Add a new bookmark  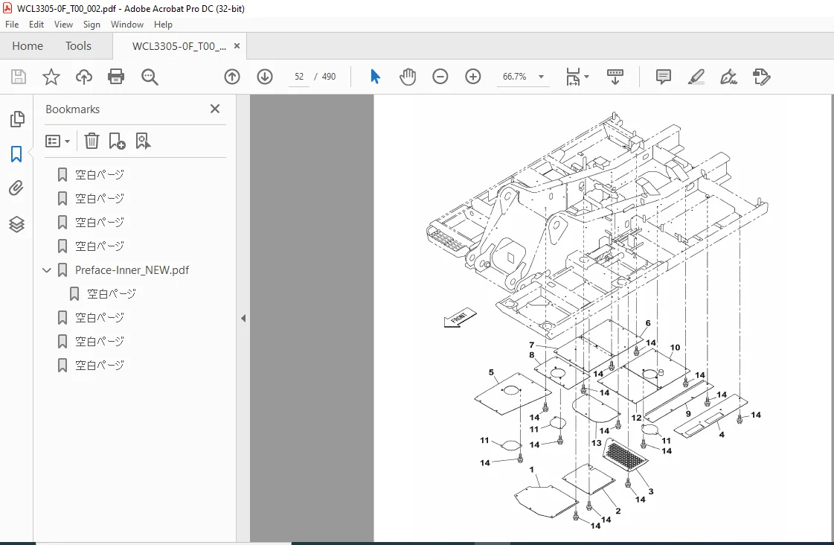(117, 141)
